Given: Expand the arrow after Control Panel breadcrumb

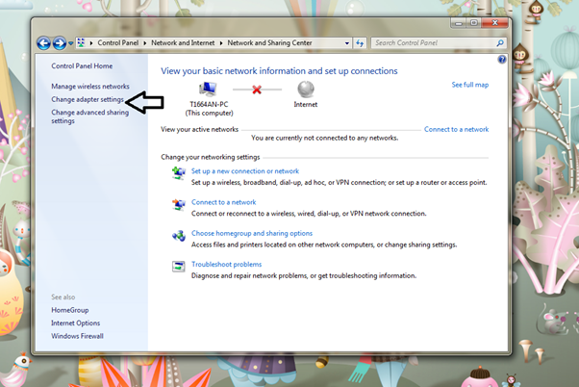Looking at the screenshot, I should (145, 43).
